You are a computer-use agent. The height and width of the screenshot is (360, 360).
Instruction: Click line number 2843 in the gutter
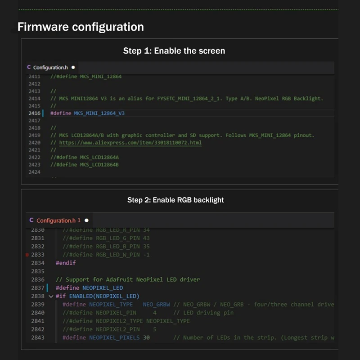[x=38, y=337]
